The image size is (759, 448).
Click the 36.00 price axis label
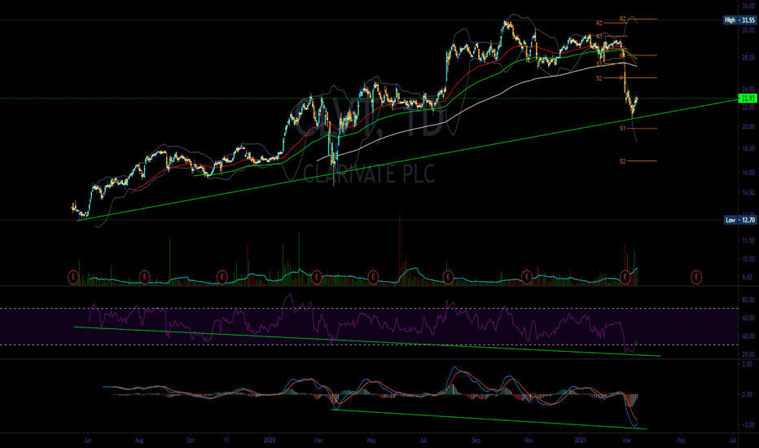748,6
